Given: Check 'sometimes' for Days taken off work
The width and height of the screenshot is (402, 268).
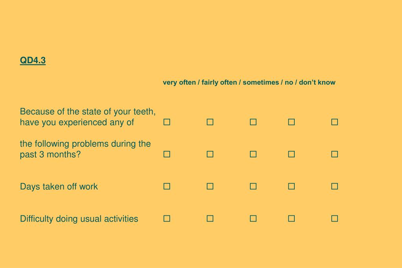Looking at the screenshot, I should point(253,186).
